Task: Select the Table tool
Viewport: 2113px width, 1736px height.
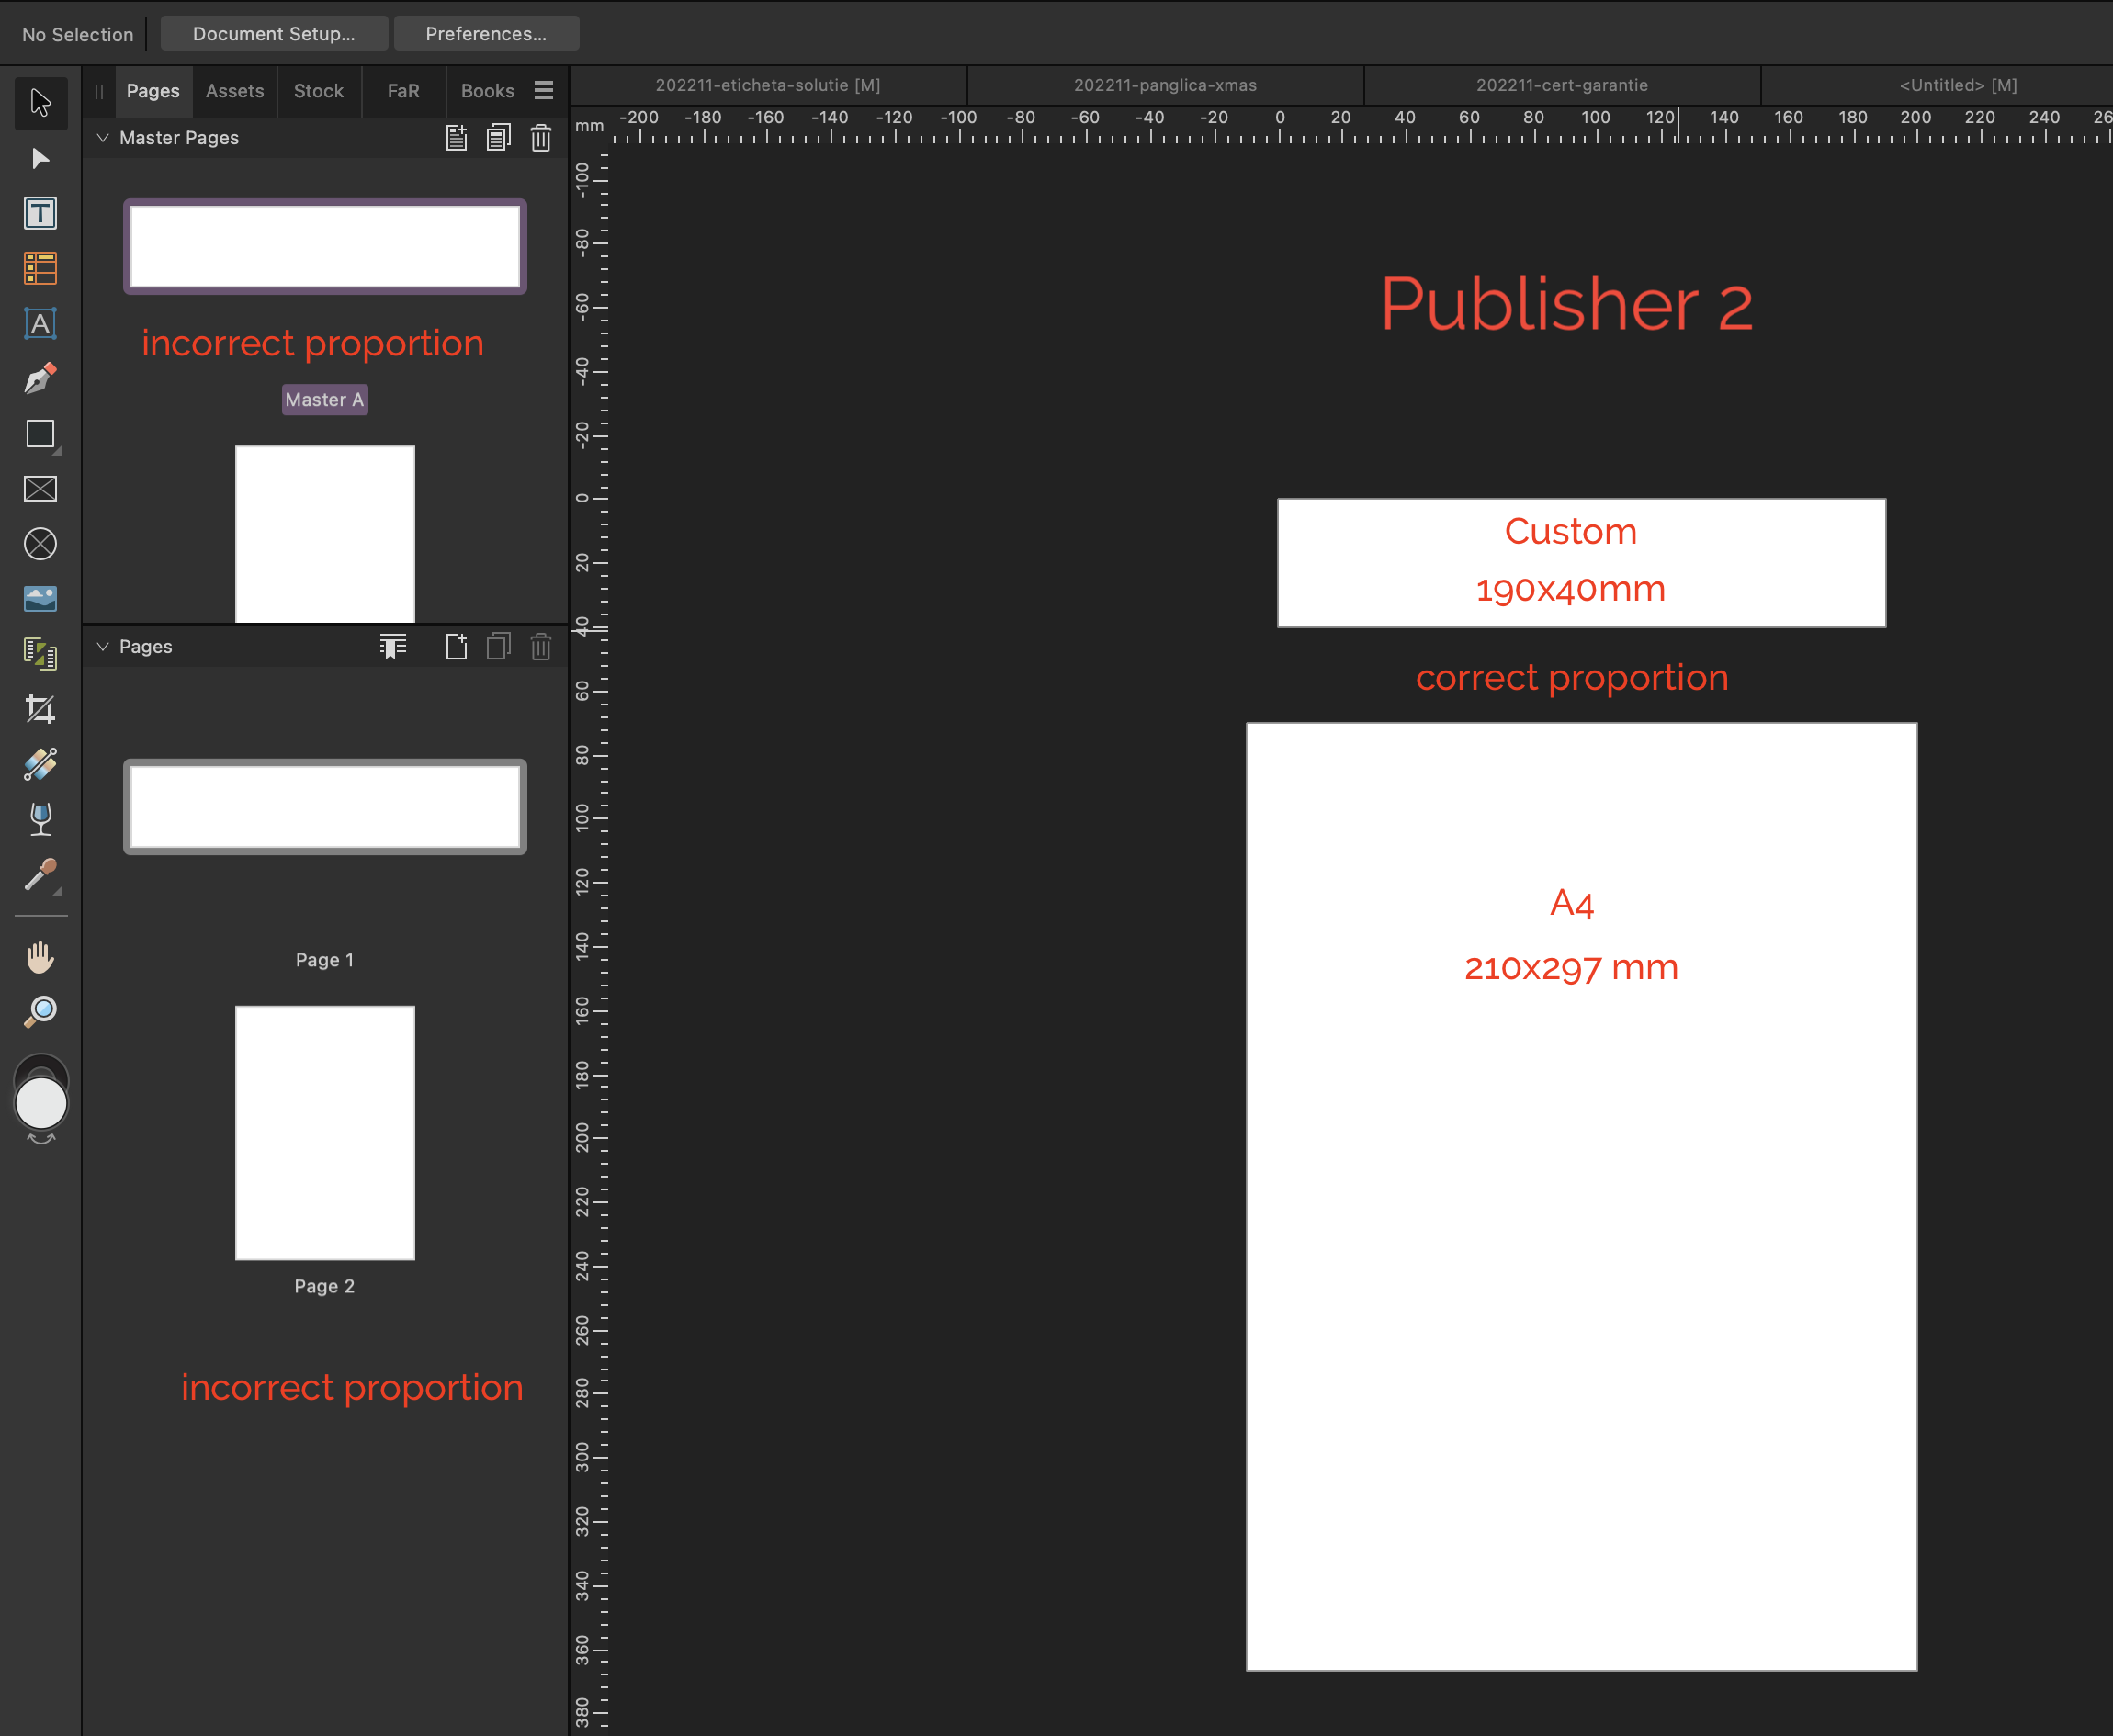Action: pos(41,268)
